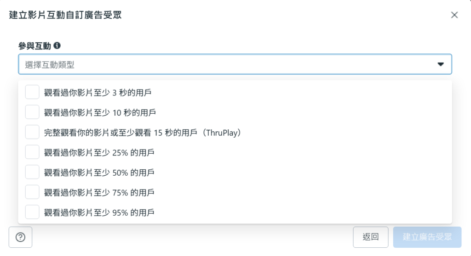Screen dimensions: 471x256
Task: Choose the option text 觀看過你影片至少 95% 的用戶
Action: point(99,212)
